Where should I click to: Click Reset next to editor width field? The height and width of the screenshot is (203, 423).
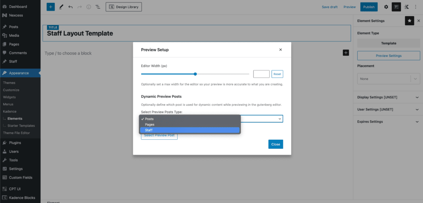click(x=277, y=74)
